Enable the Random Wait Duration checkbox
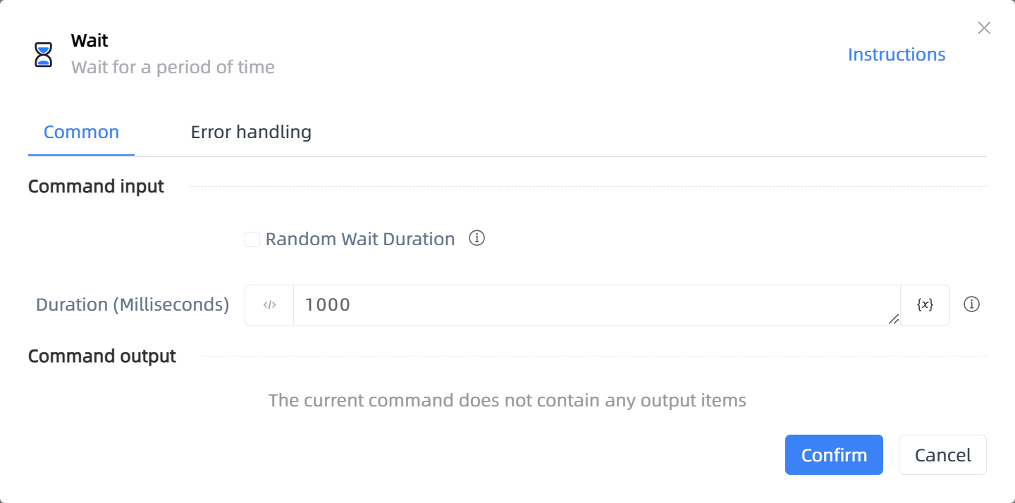1015x503 pixels. (x=252, y=240)
